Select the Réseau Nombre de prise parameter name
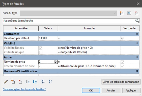The image size is (142, 96). pyautogui.click(x=19, y=66)
